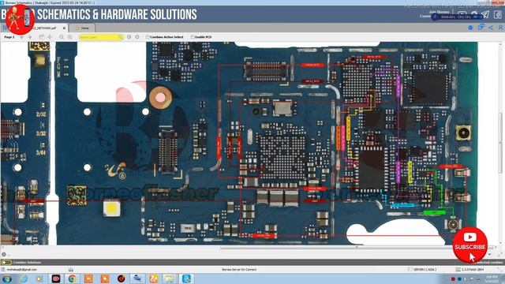Open the Windows Start button

click(x=7, y=278)
